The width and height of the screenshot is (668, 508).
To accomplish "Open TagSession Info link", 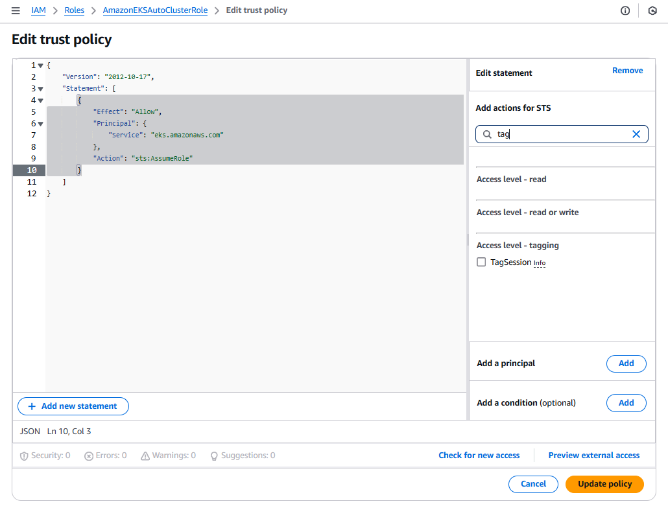I will pyautogui.click(x=540, y=263).
